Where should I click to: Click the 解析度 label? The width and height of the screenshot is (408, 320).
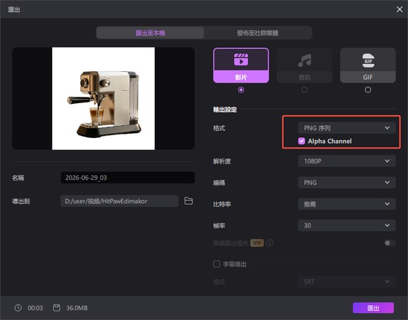click(221, 161)
